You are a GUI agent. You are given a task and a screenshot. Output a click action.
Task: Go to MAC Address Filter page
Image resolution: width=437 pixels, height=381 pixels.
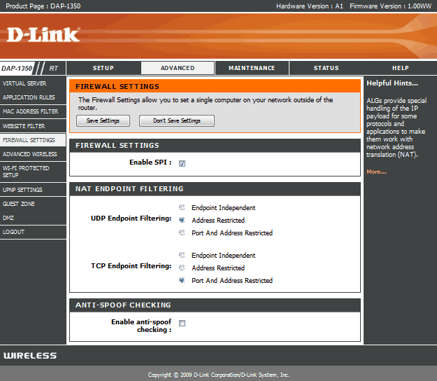tap(30, 111)
